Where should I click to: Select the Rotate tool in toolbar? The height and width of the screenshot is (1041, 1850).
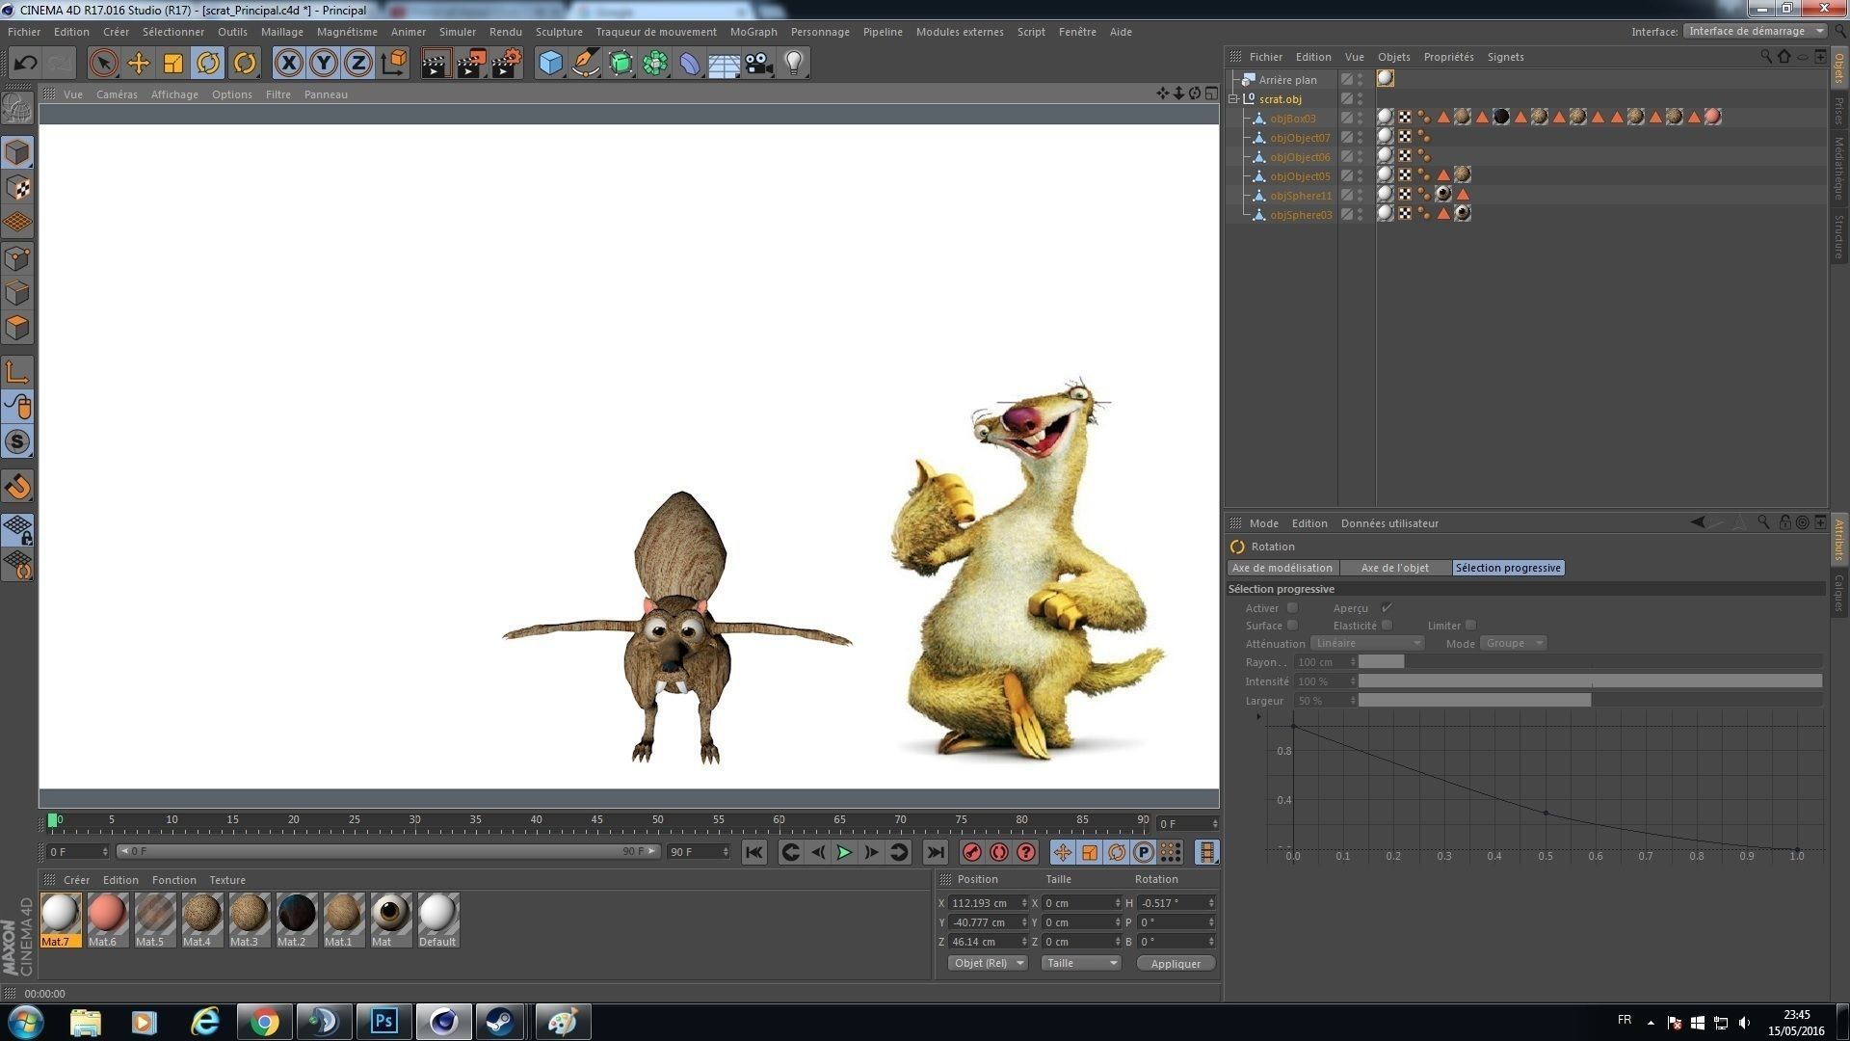pos(208,64)
